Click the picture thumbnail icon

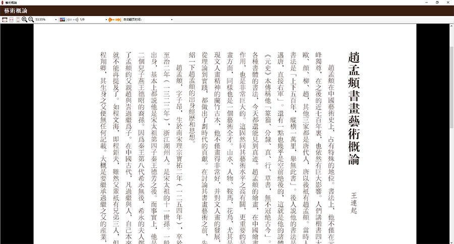62,20
